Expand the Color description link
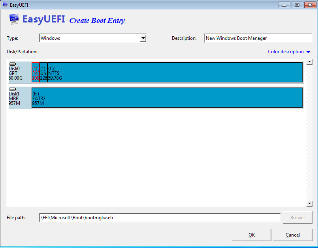The height and width of the screenshot is (248, 318). (x=289, y=52)
